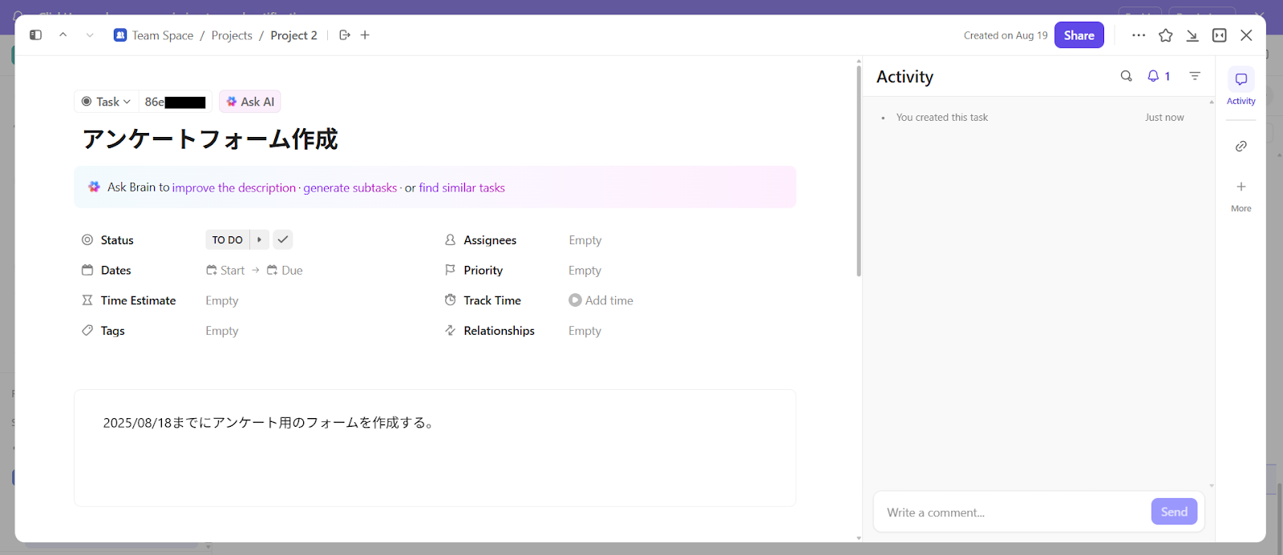Click the plus icon beside breadcrumbs
Viewport: 1283px width, 555px height.
(x=365, y=35)
